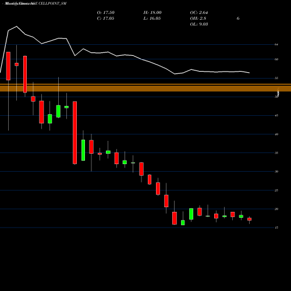This screenshot has height=291, width=291.
Task: Click the 20 price axis label
Action: pos(276,209)
